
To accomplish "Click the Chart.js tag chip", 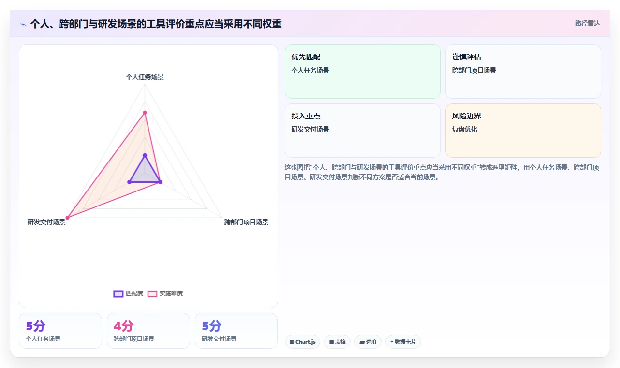I will click(302, 342).
